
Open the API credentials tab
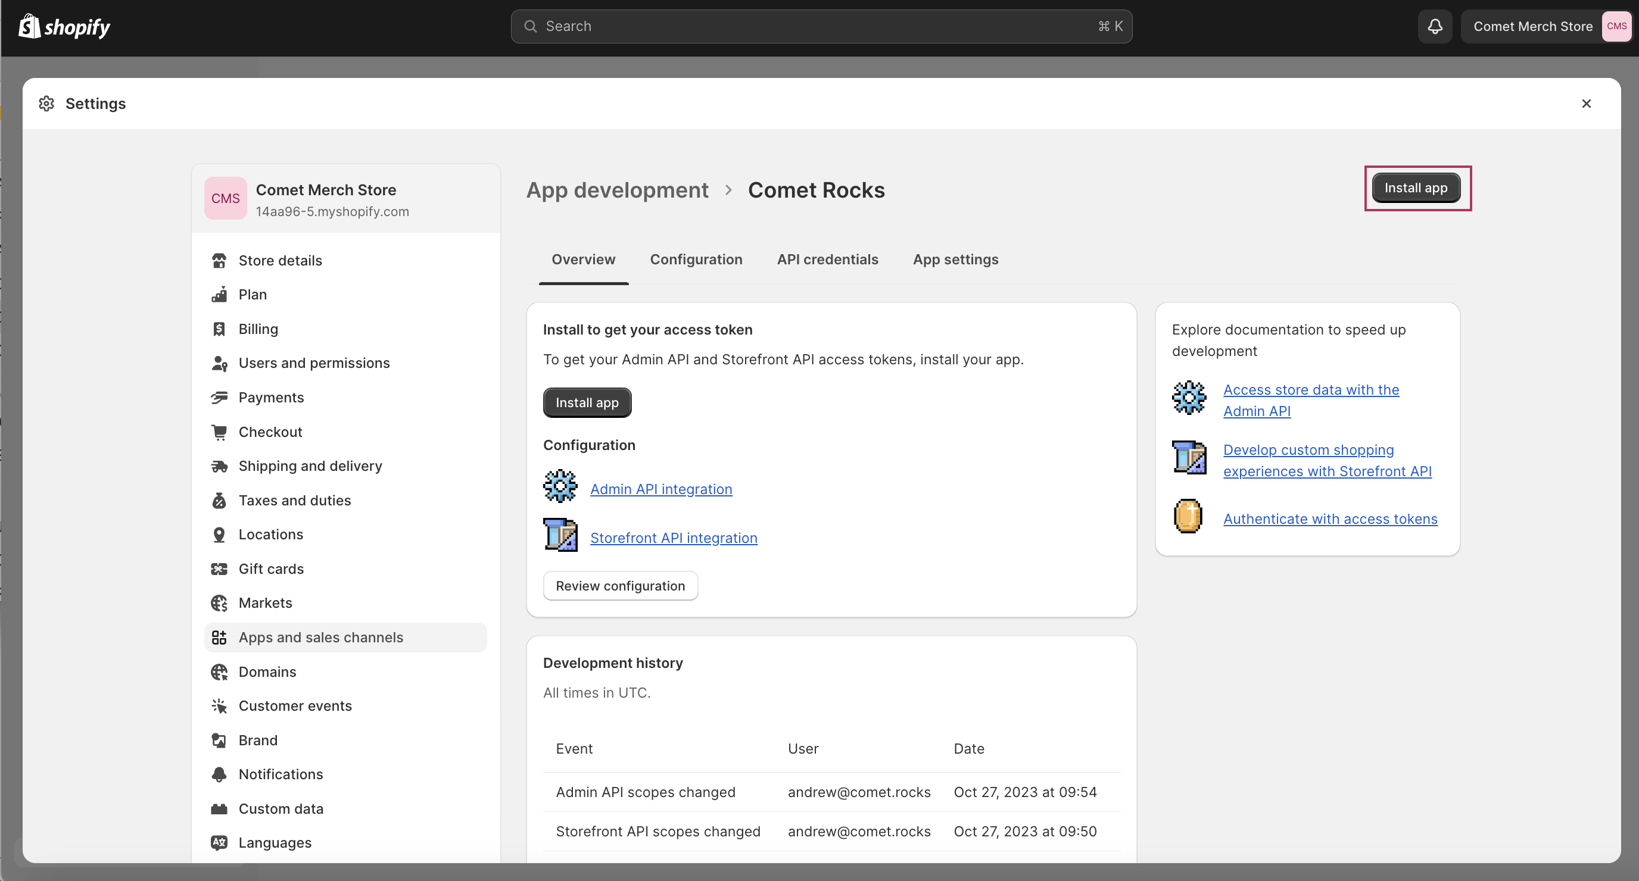[x=827, y=260]
